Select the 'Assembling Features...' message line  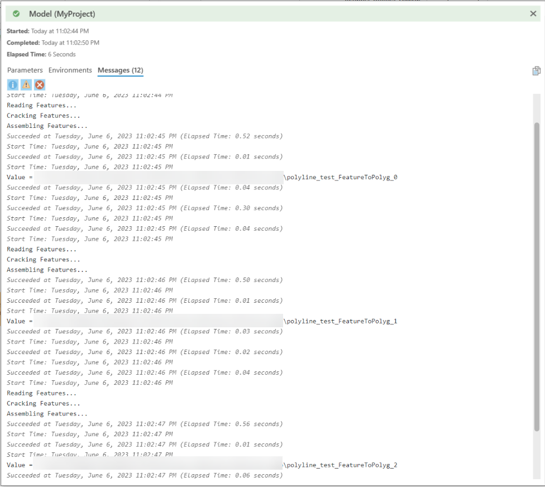click(48, 126)
